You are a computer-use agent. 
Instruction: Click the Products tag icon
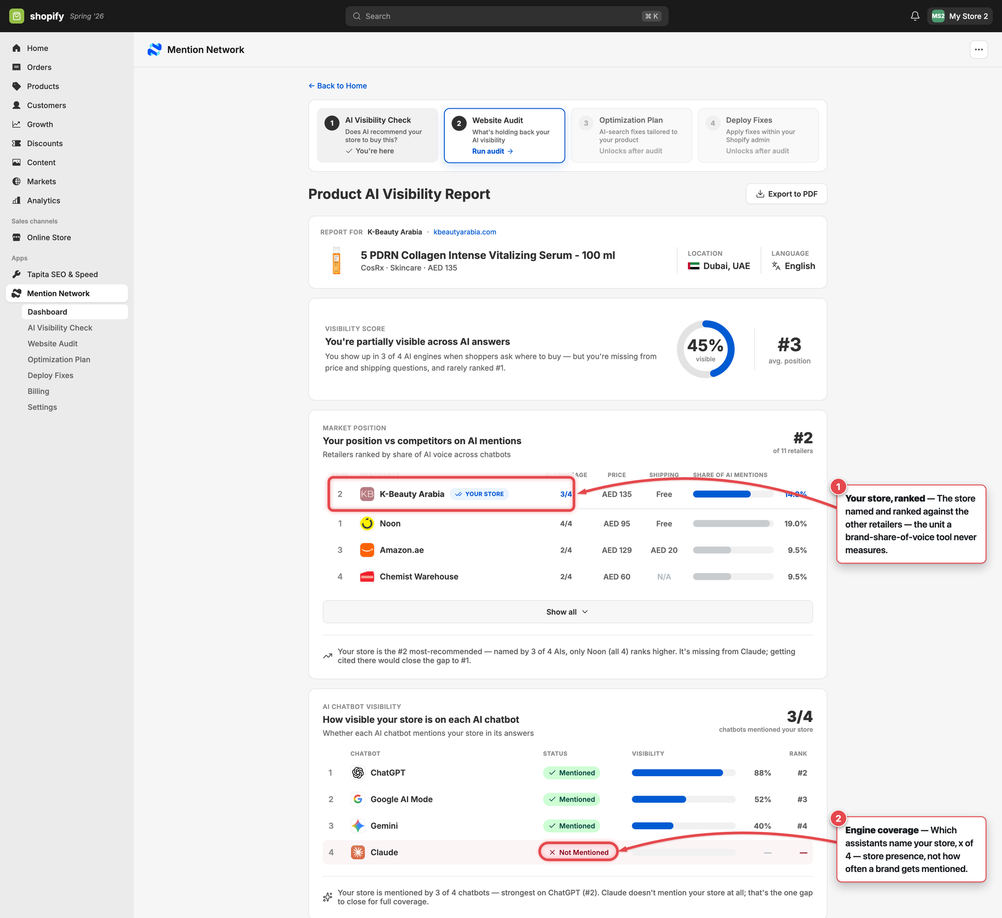click(x=17, y=86)
